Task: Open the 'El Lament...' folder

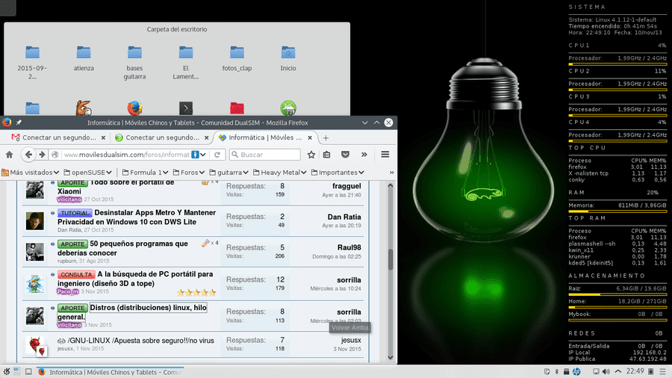Action: click(x=186, y=63)
